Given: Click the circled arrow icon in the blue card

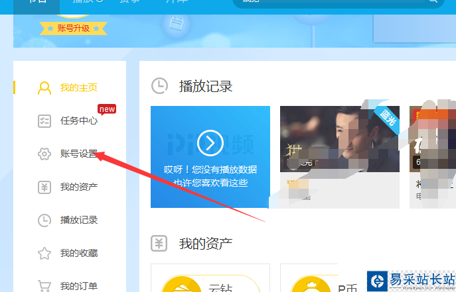Looking at the screenshot, I should (210, 143).
